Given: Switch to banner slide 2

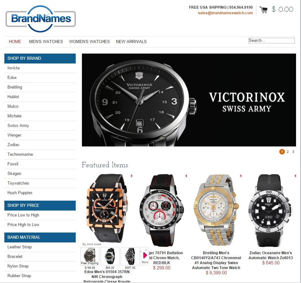Looking at the screenshot, I should pos(288,152).
